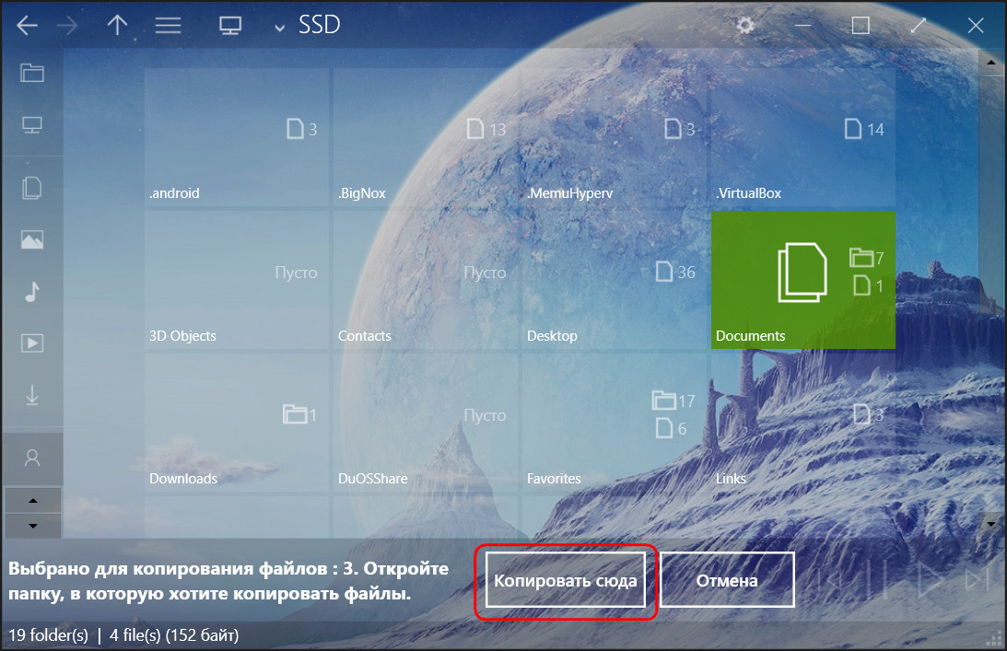Open the DuOSShare folder tile
Screen dimensions: 1007x651
pyautogui.click(x=426, y=423)
